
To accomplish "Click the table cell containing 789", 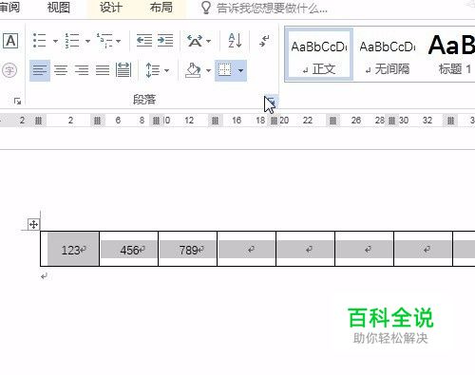I will (x=188, y=249).
